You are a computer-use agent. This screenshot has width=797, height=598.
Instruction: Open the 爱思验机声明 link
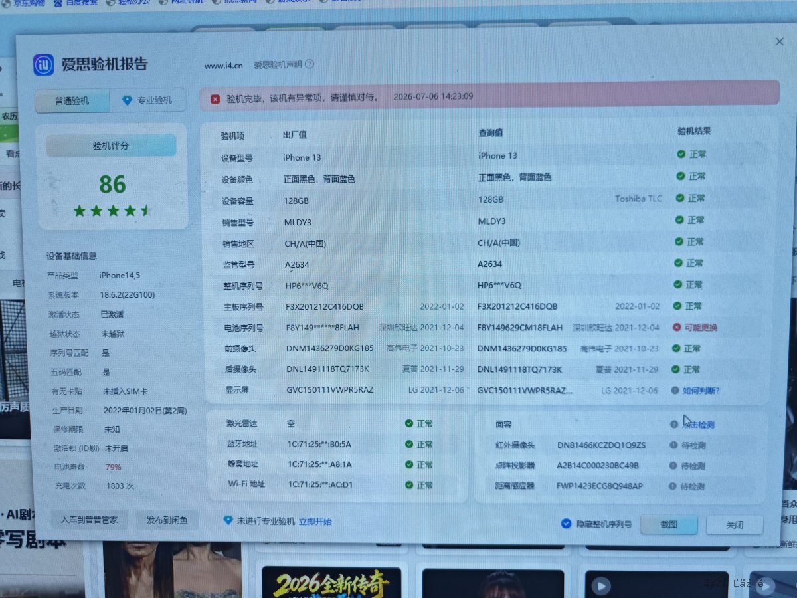tap(278, 65)
